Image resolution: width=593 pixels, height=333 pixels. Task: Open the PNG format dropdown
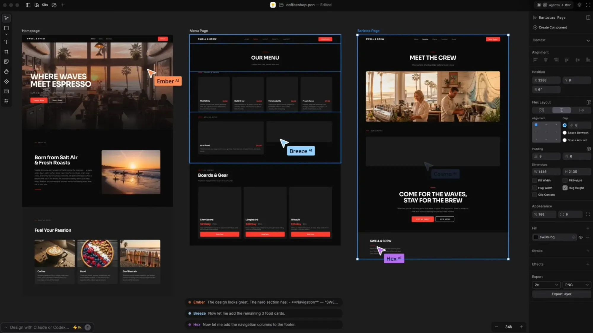tap(576, 285)
